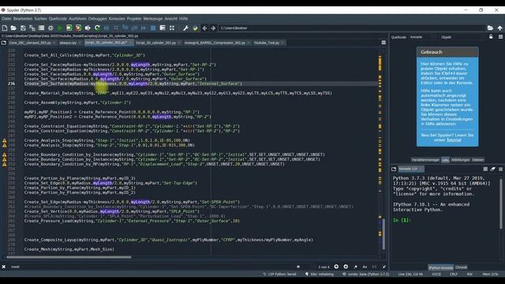
Task: Open the Suchen menu
Action: point(40,19)
